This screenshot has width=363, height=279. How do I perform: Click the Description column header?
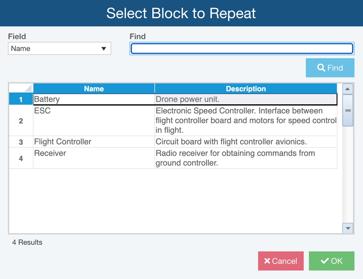pos(246,88)
